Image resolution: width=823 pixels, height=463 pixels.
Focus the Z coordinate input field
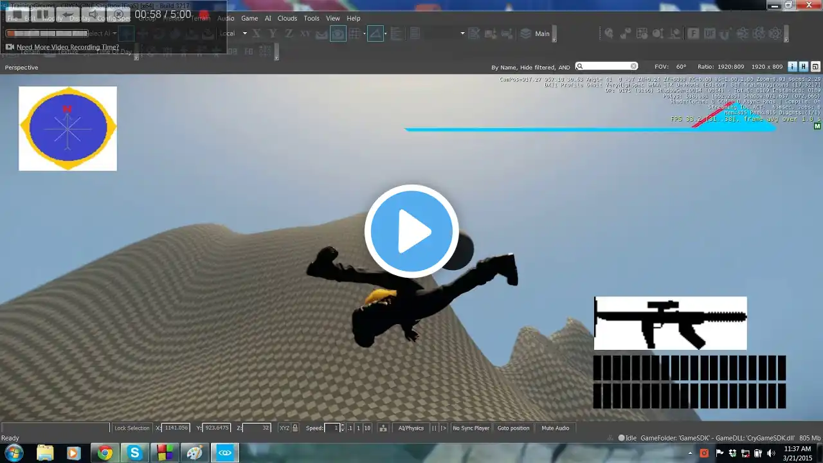[x=257, y=428]
